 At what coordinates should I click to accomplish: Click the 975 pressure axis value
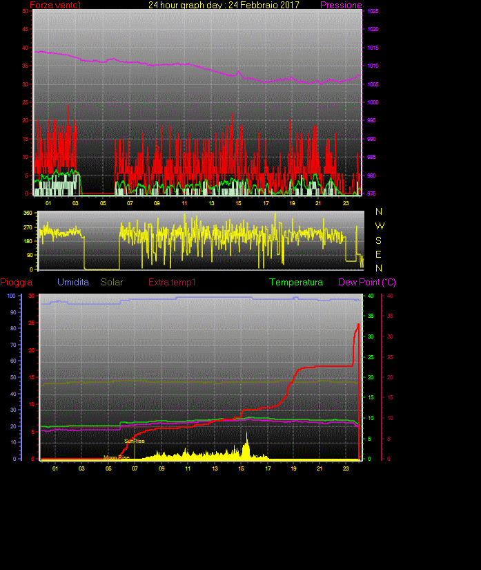(x=371, y=193)
